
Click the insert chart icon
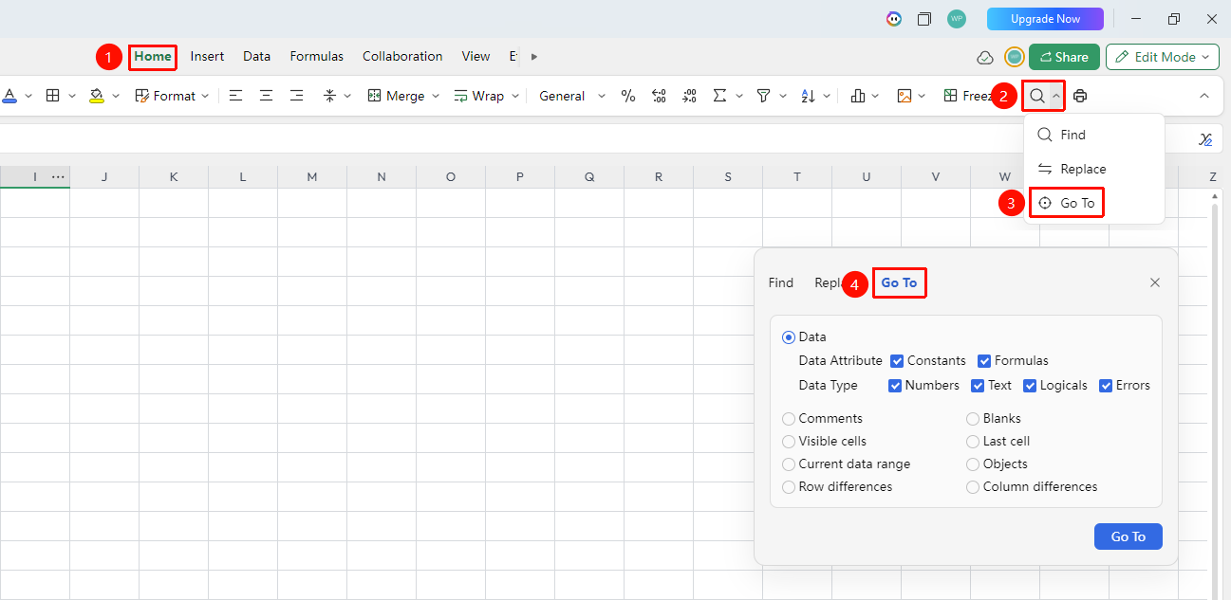coord(859,96)
